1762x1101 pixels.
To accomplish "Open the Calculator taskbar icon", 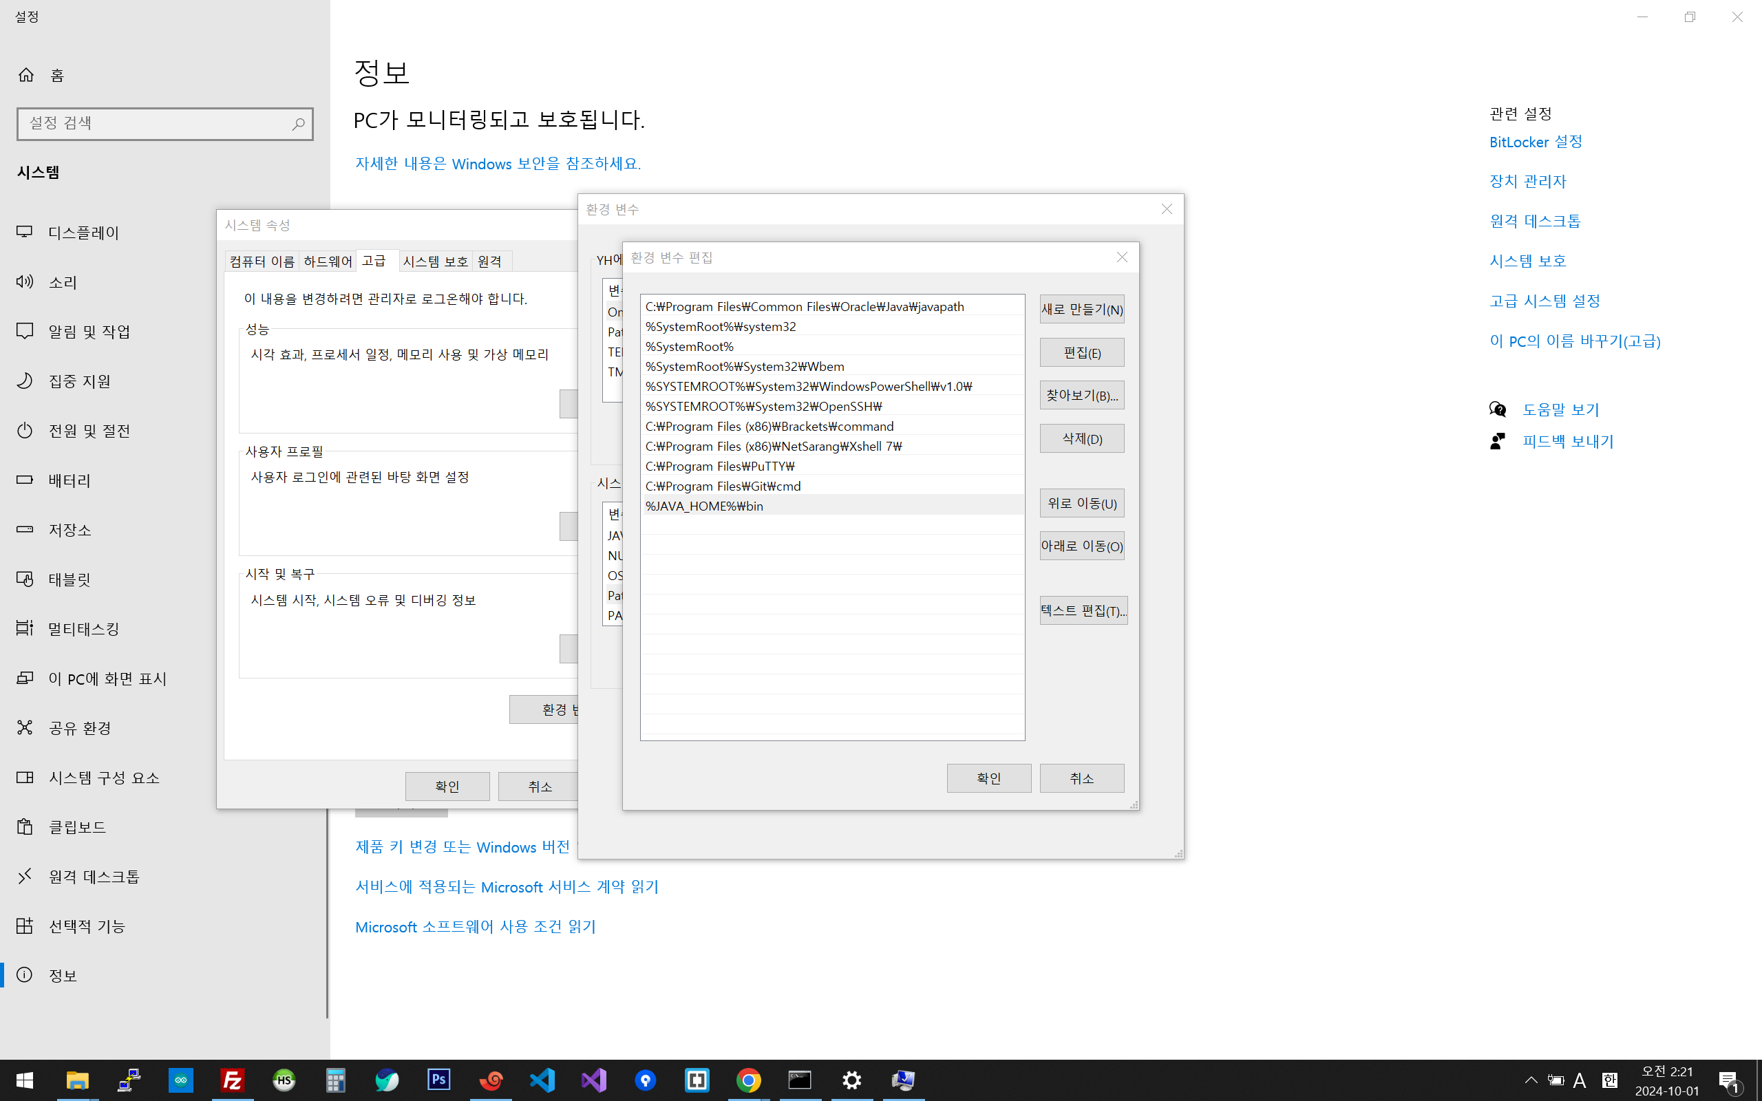I will (335, 1080).
